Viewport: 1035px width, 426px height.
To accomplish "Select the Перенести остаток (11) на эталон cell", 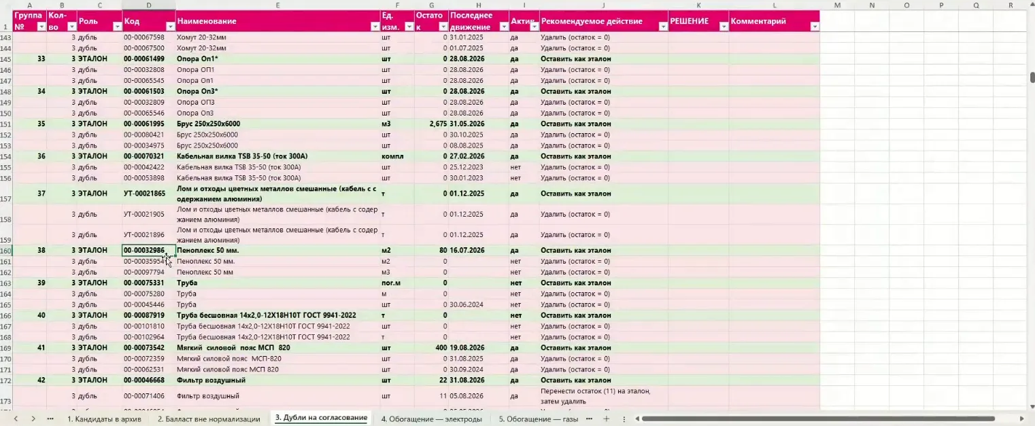I will pos(604,396).
